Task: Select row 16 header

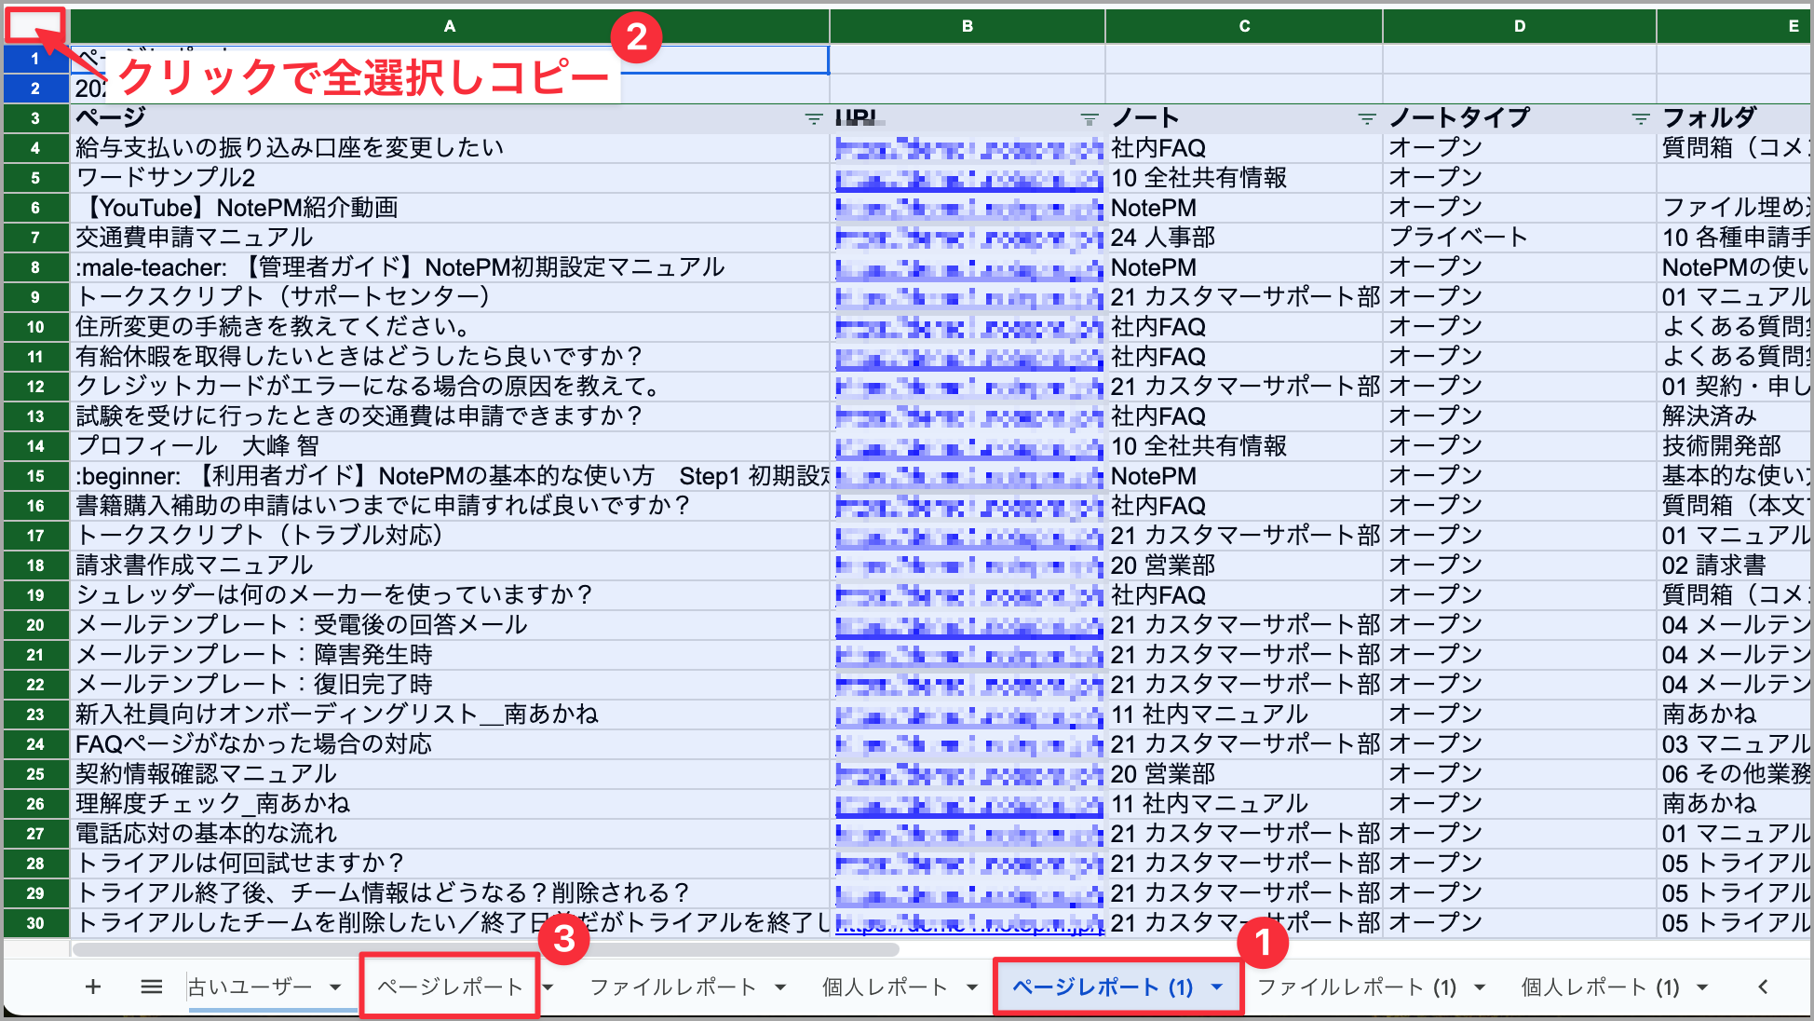Action: click(35, 506)
